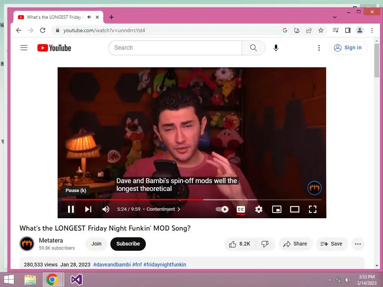
Task: Dislike this video
Action: point(265,244)
